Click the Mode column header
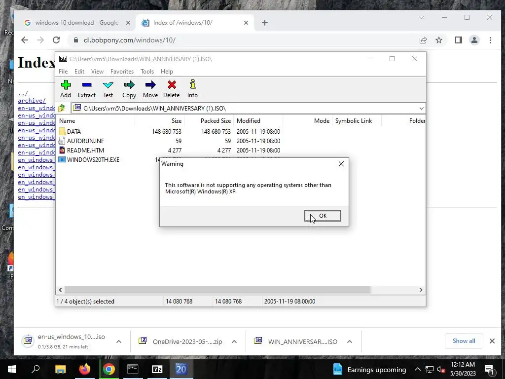Viewport: 505px width, 379px height. coord(308,121)
